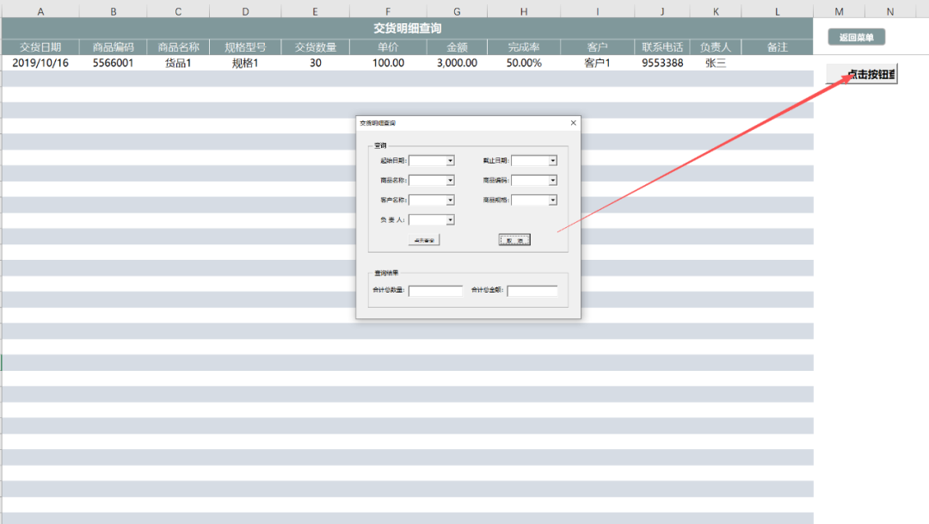The width and height of the screenshot is (929, 524).
Task: Click the 返回菜单 button
Action: (x=856, y=37)
